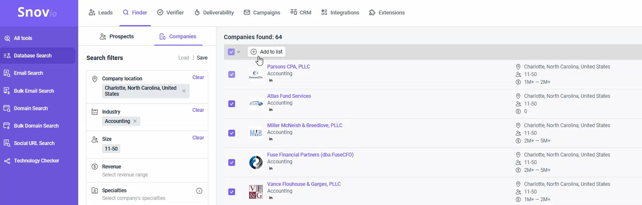Open Miller McNeish & Breedlove, PLLC link
The height and width of the screenshot is (205, 642).
tap(305, 125)
